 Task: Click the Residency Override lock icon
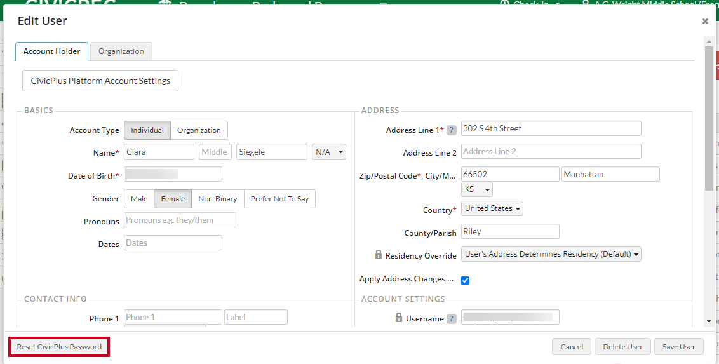pos(379,255)
